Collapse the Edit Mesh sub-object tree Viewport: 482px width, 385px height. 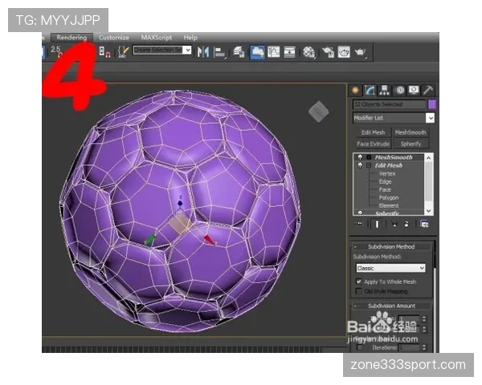pyautogui.click(x=369, y=165)
